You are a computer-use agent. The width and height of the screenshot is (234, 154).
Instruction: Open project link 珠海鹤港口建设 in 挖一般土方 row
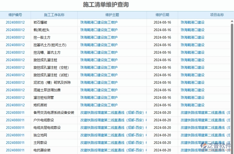192,37
